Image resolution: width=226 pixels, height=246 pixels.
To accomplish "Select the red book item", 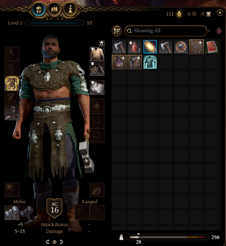I will pyautogui.click(x=212, y=47).
